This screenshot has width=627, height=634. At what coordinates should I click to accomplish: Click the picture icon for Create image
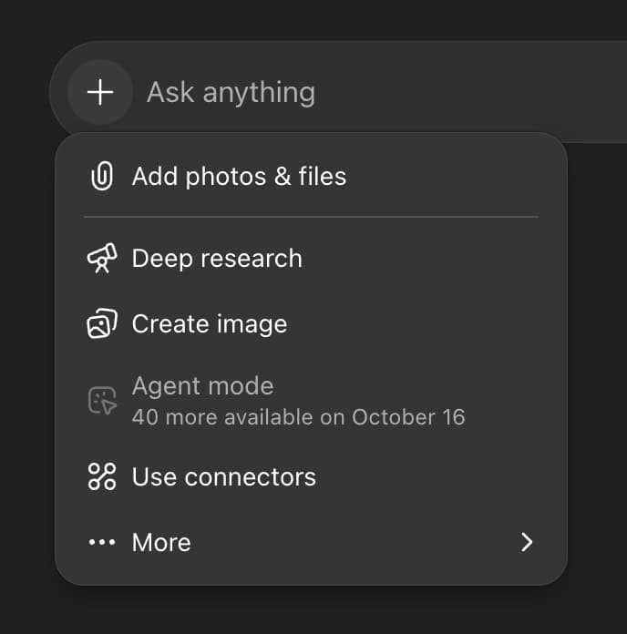[x=102, y=324]
